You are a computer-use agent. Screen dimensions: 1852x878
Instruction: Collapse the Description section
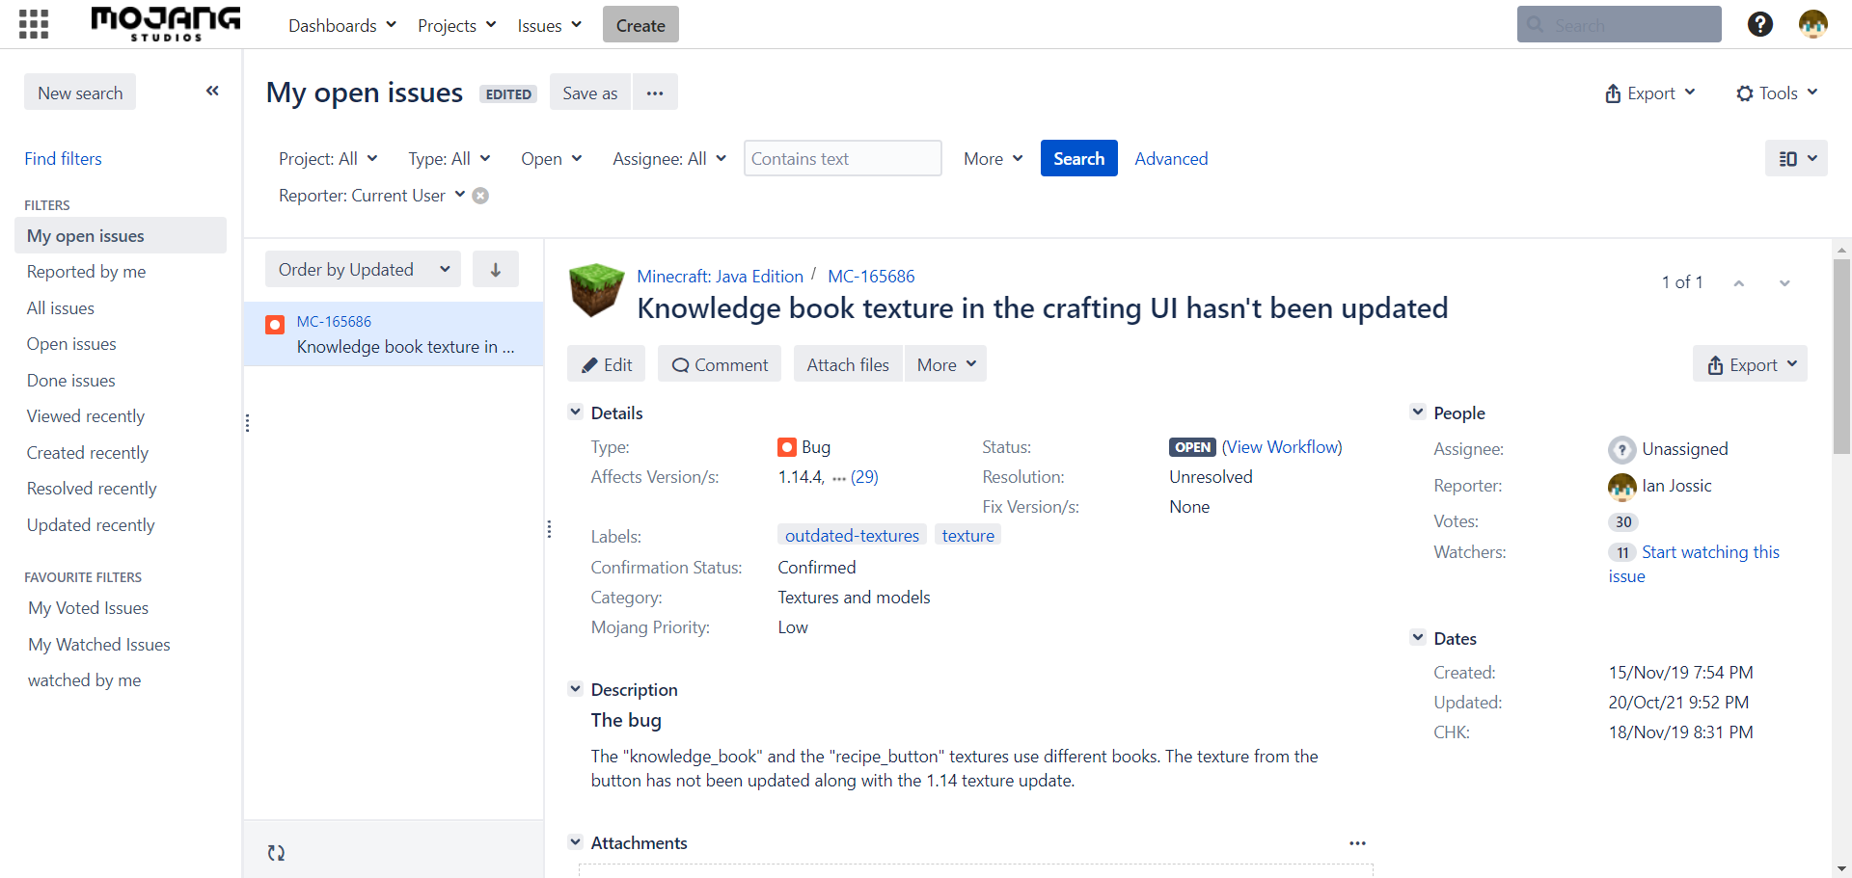[x=576, y=689]
